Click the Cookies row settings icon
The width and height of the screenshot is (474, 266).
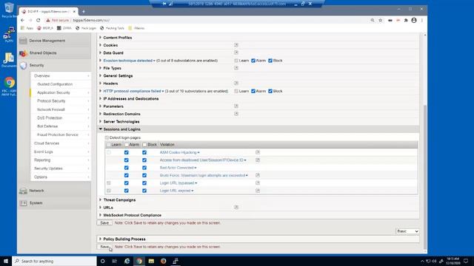tap(236, 45)
